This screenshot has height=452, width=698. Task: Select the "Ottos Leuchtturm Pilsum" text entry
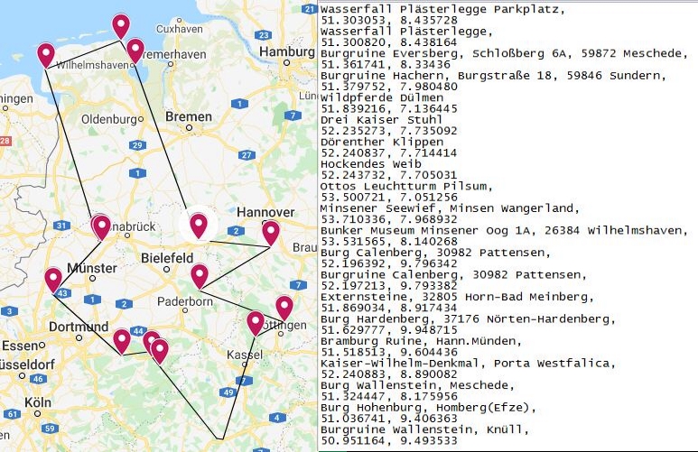[405, 186]
